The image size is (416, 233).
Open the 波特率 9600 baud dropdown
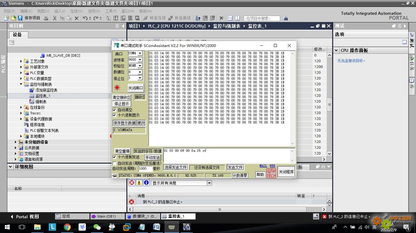tap(140, 60)
